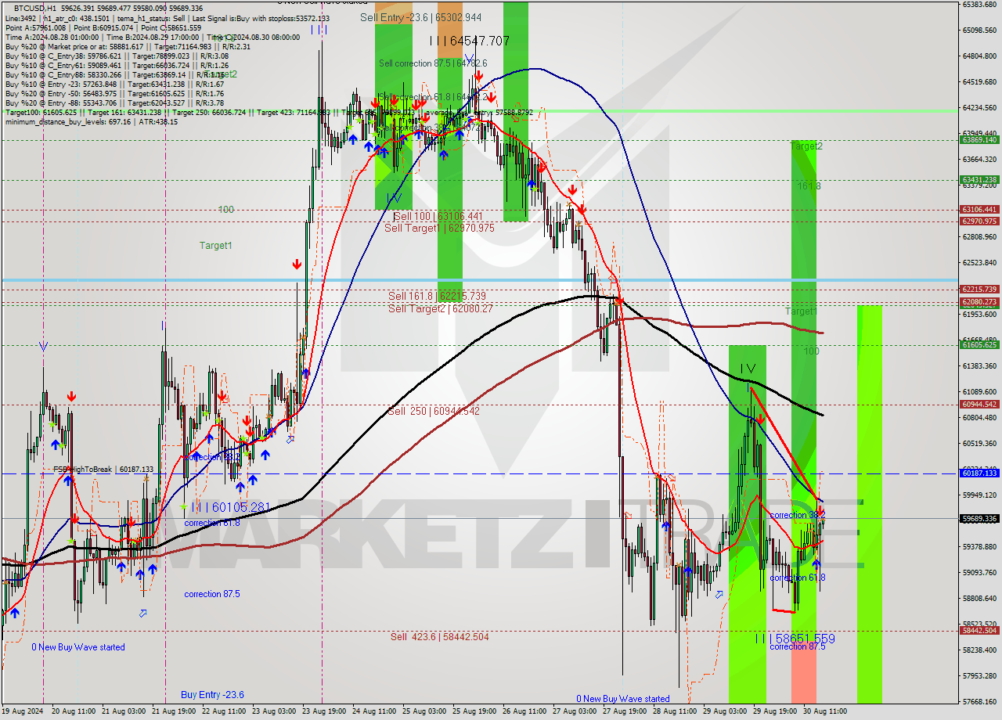The width and height of the screenshot is (1002, 720).
Task: Click the 'Sell 250 | 60944.542' label
Action: 434,411
